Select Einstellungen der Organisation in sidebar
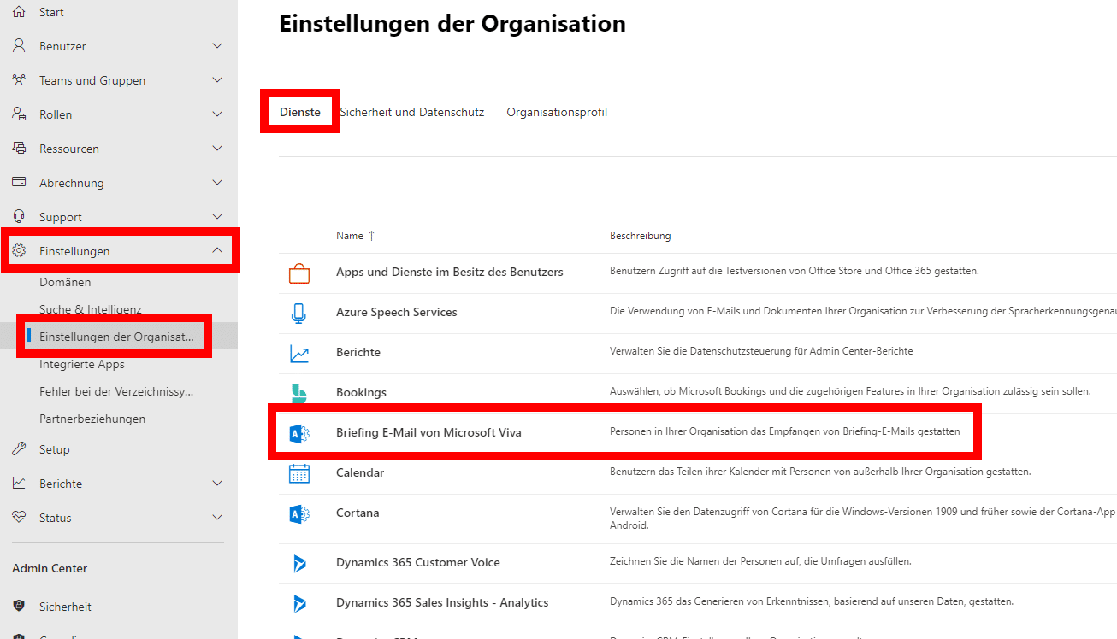Viewport: 1117px width, 639px height. tap(116, 337)
